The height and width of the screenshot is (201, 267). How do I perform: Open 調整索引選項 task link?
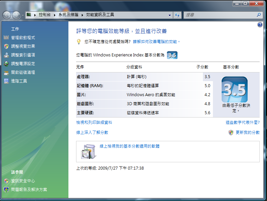23,55
